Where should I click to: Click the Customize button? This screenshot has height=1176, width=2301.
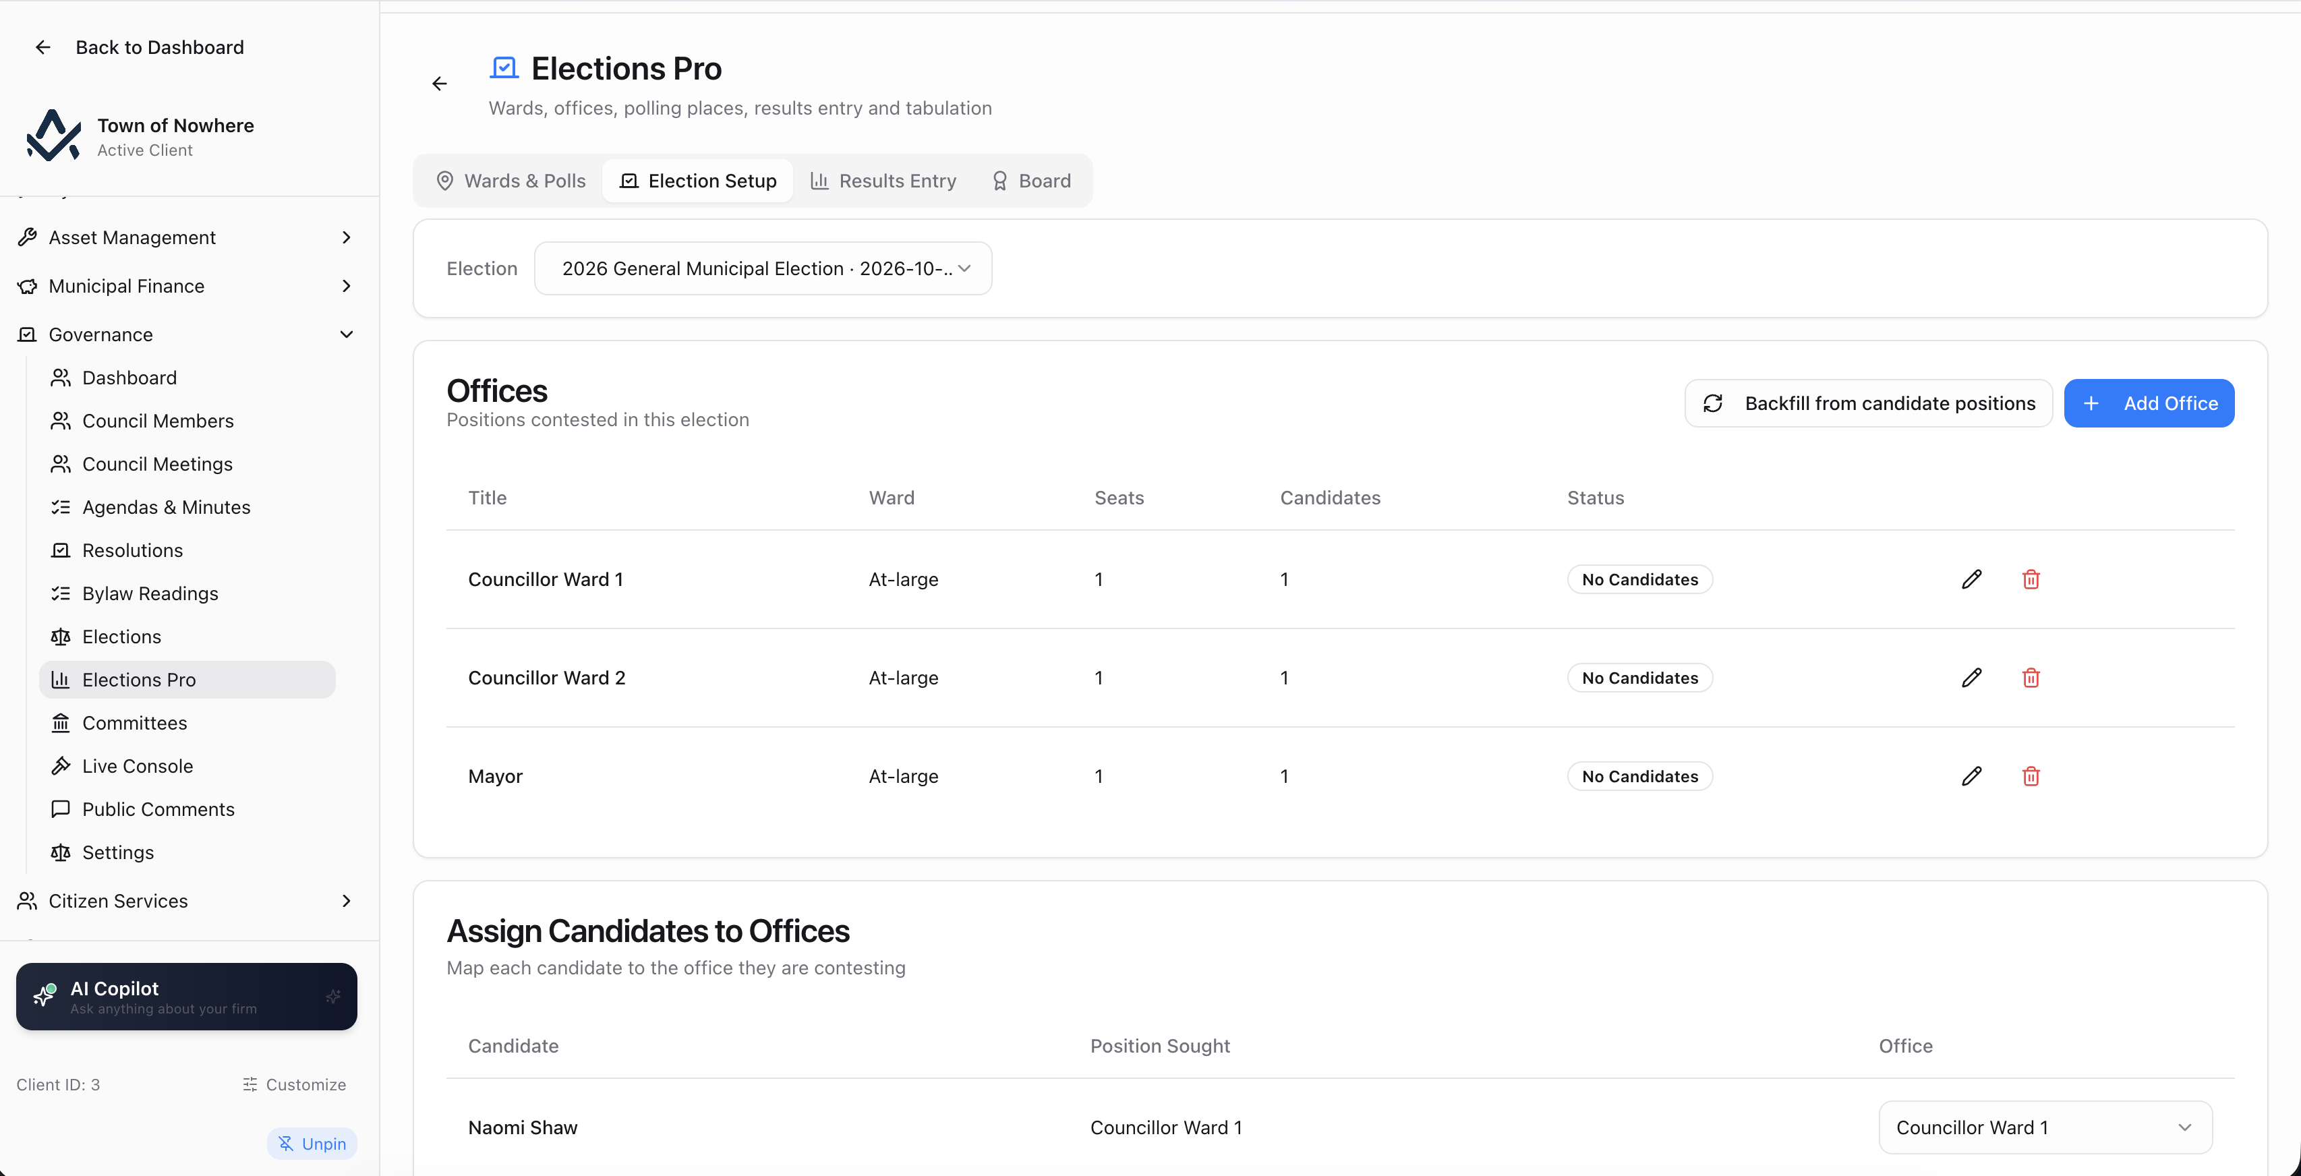(294, 1085)
